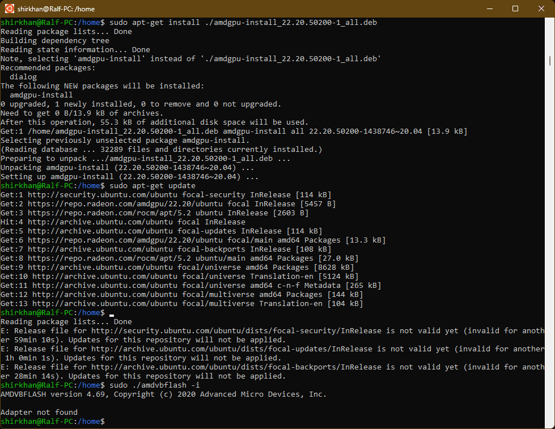
Task: Click the 'Get:11' c-n-f Metadata line
Action: coord(191,285)
